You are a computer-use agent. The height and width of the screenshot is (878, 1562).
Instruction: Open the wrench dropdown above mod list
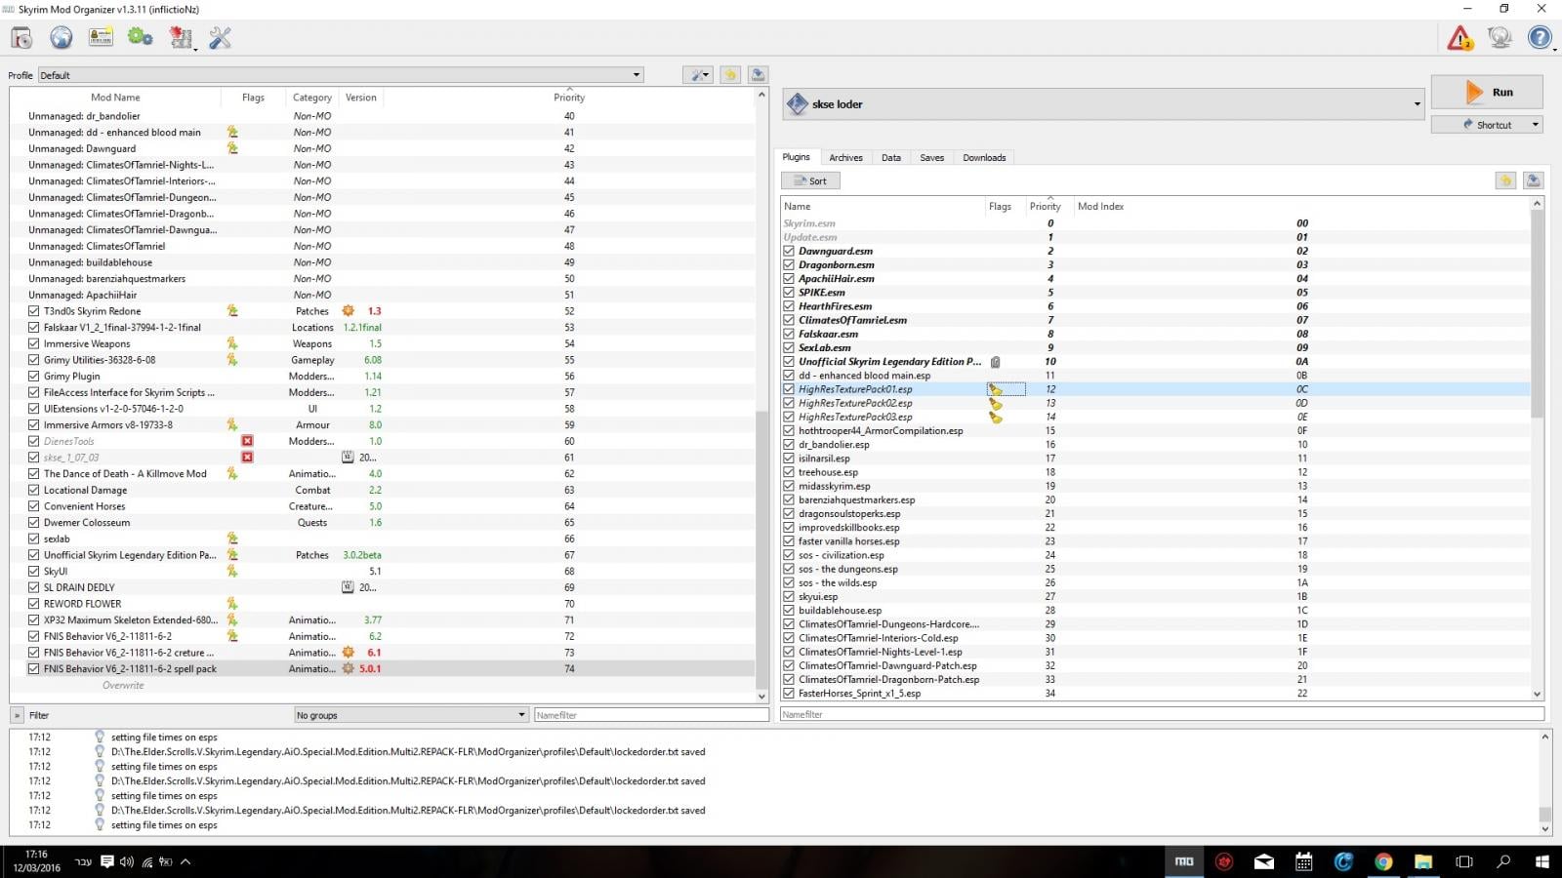coord(698,75)
